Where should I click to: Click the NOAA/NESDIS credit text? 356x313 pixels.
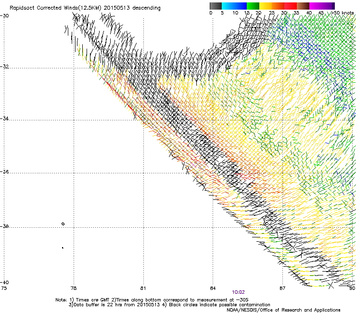[x=283, y=310]
